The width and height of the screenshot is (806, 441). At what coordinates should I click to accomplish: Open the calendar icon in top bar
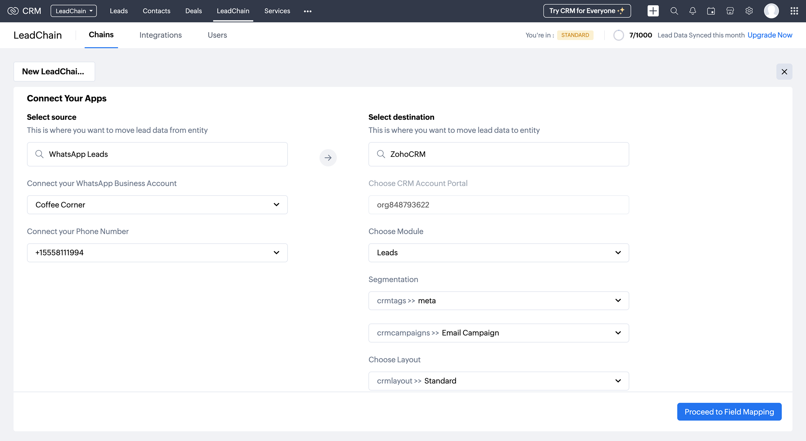(x=711, y=11)
